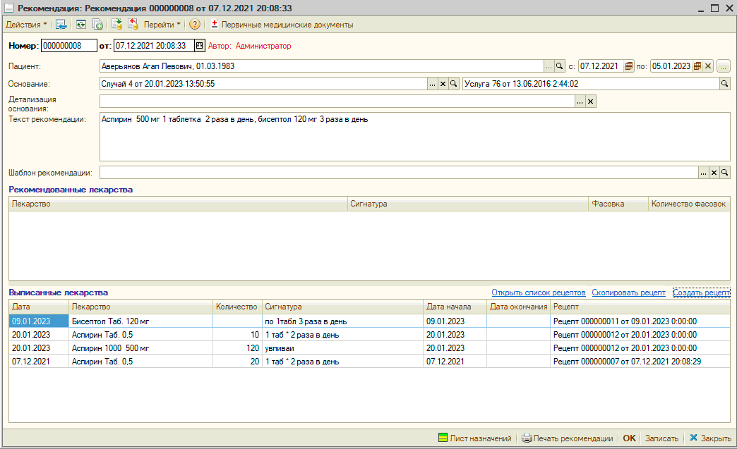Click Скопировать рецепт link
Image resolution: width=737 pixels, height=449 pixels.
(x=628, y=293)
